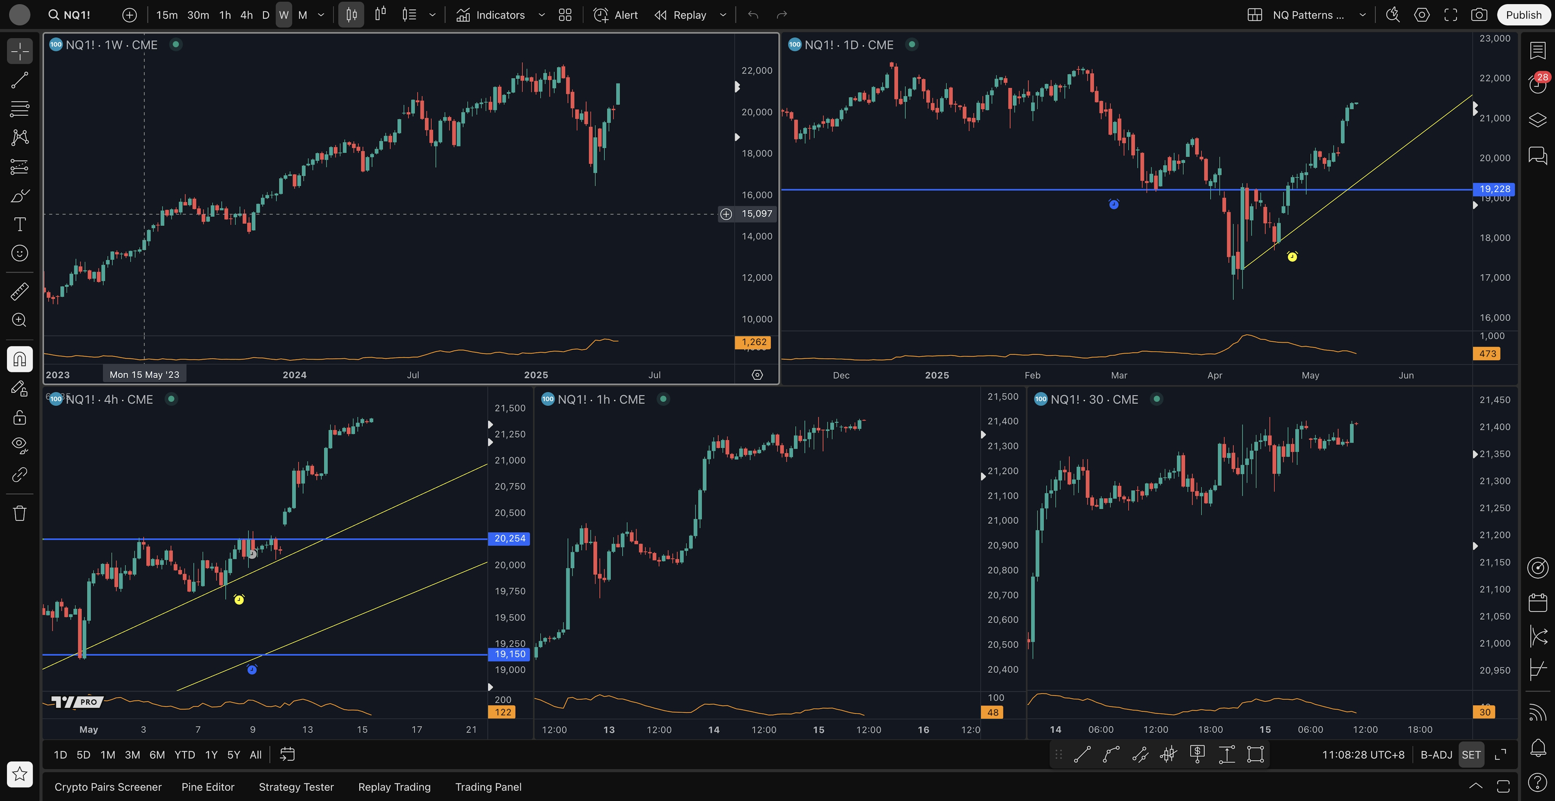Select the Text annotation tool
The image size is (1555, 801).
(x=19, y=224)
